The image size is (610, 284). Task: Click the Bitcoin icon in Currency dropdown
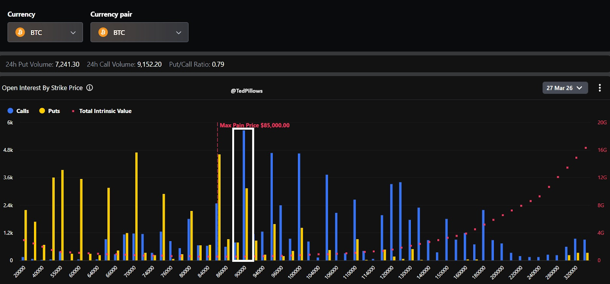click(20, 32)
